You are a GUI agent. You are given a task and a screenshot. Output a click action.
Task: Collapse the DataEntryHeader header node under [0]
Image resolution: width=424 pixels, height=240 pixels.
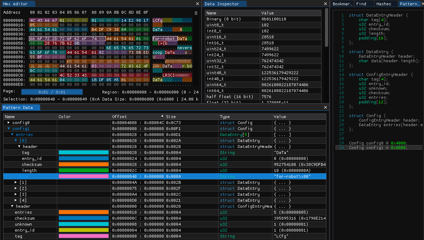point(19,147)
